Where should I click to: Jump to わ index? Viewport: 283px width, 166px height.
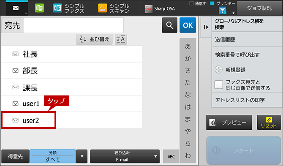pyautogui.click(x=188, y=155)
